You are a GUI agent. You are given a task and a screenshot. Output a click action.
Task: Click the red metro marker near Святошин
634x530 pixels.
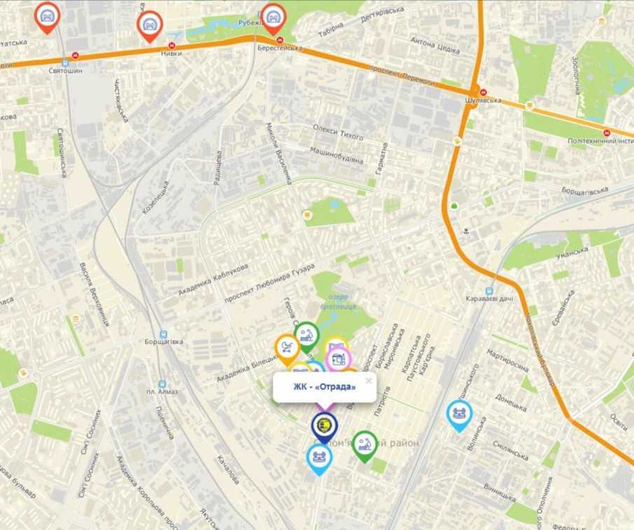pyautogui.click(x=48, y=18)
